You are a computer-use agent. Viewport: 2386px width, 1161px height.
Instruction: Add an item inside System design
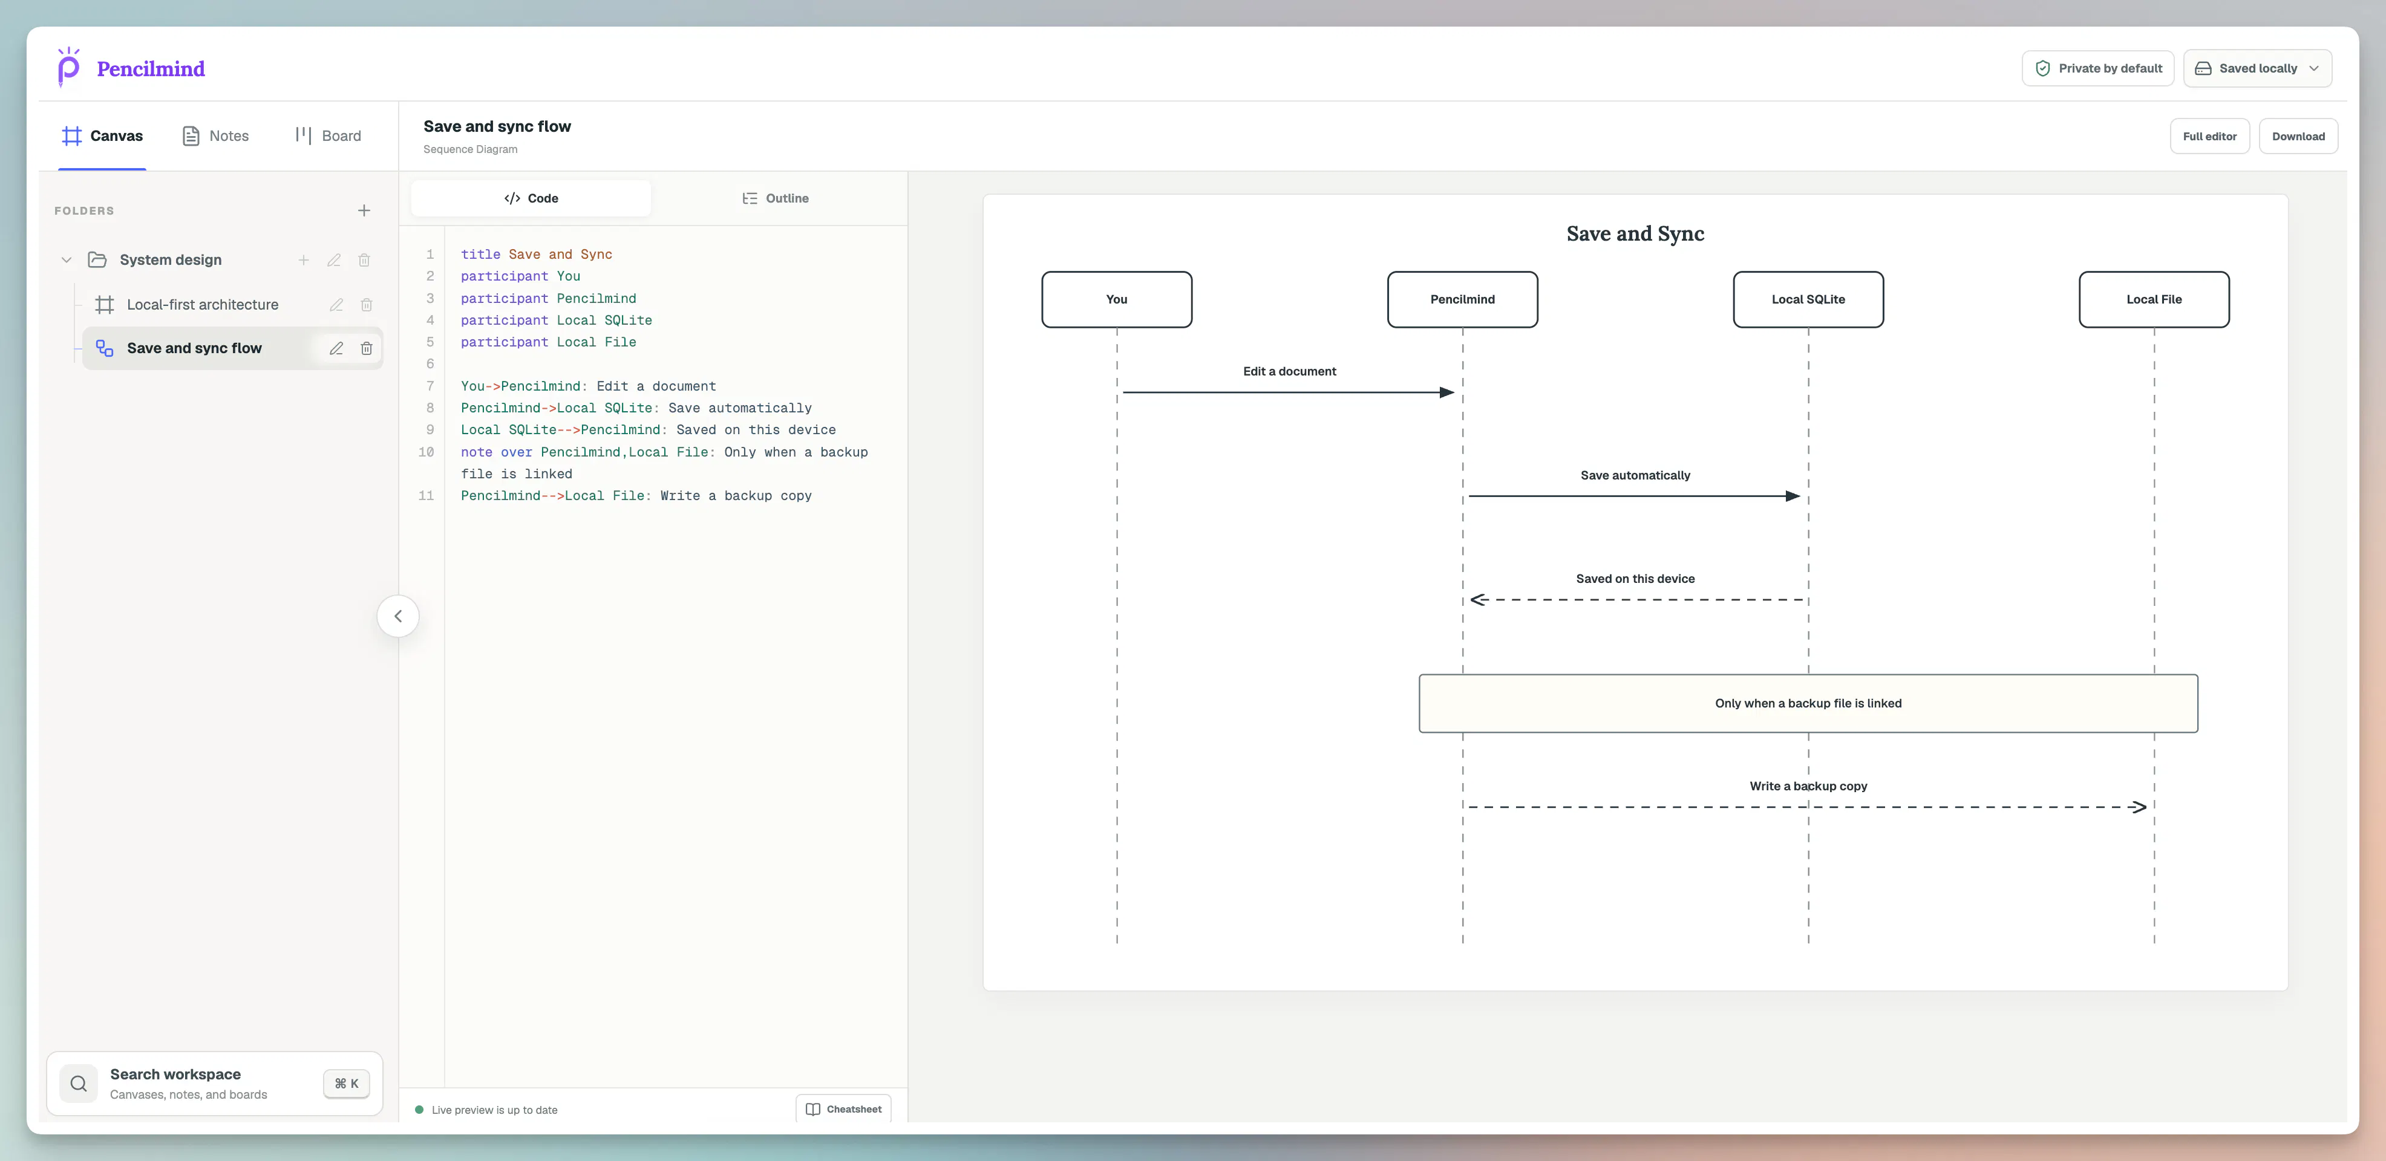click(304, 260)
